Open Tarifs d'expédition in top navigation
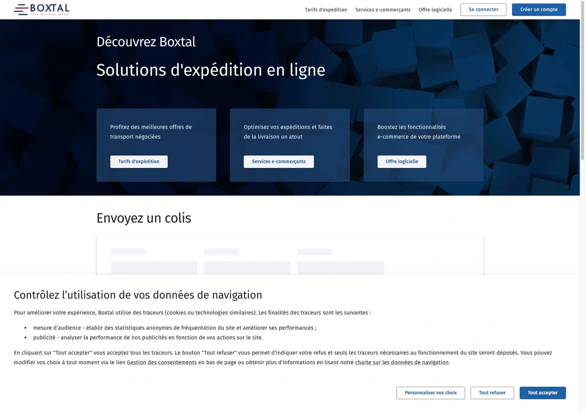585x413 pixels. pos(326,10)
